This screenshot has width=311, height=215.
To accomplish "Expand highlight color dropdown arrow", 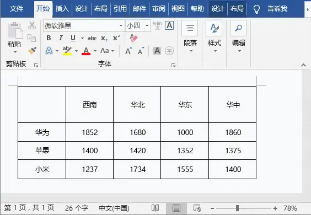I will 76,51.
